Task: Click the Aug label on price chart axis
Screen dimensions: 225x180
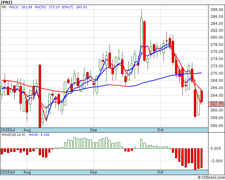Action: (27, 130)
